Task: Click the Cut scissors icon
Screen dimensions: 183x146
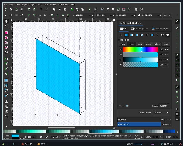Action: click(x=59, y=9)
